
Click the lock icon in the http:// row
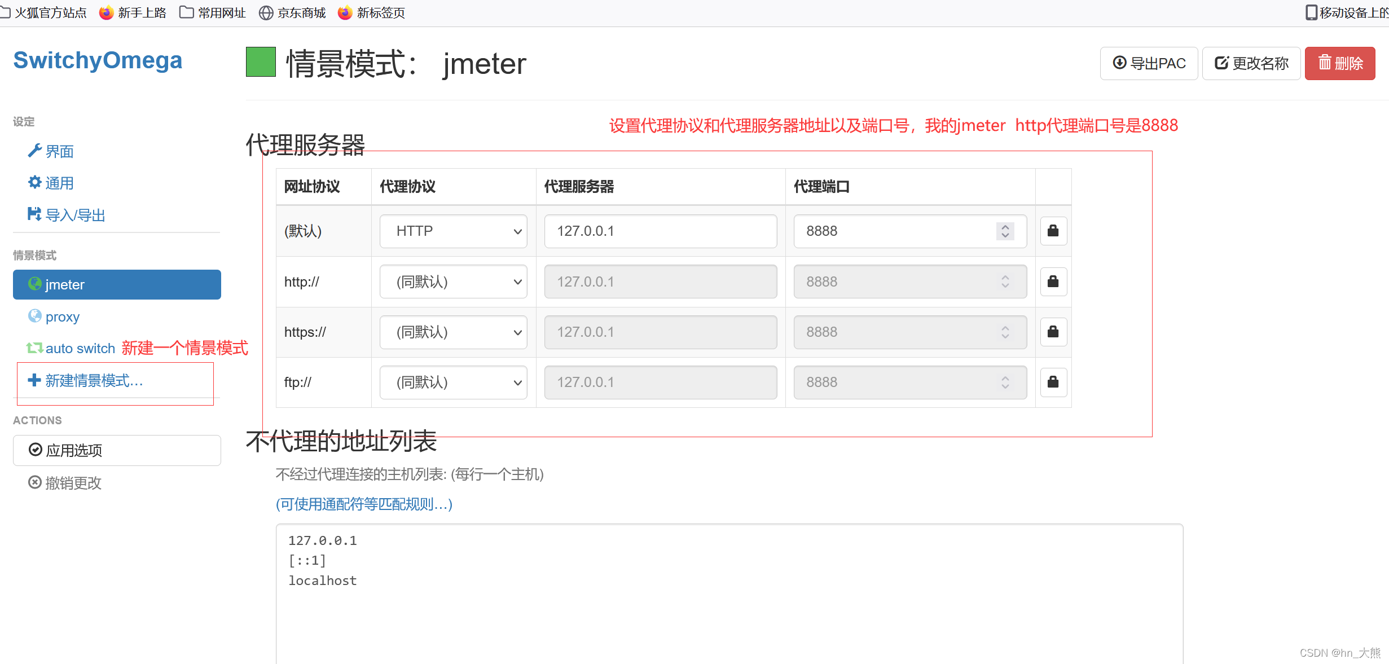click(1053, 282)
